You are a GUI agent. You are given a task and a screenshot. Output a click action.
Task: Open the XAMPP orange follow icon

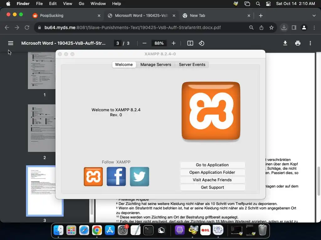pyautogui.click(x=93, y=177)
